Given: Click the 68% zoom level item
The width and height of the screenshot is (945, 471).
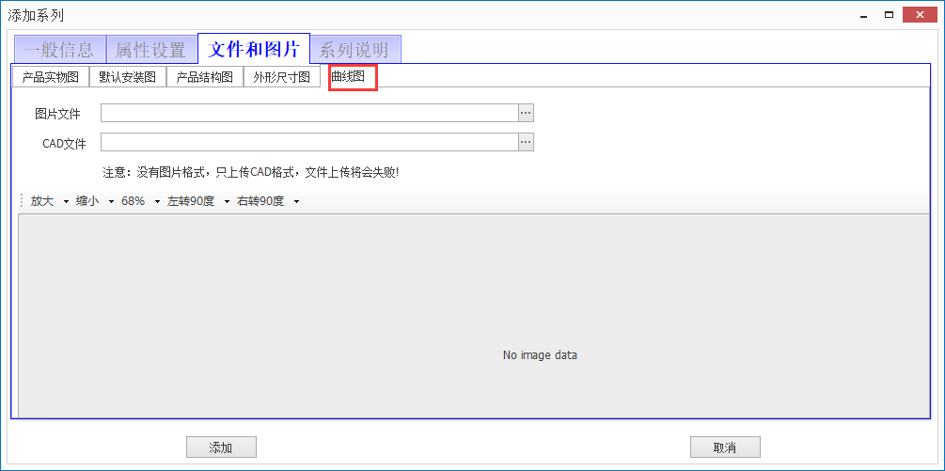Looking at the screenshot, I should (x=134, y=202).
